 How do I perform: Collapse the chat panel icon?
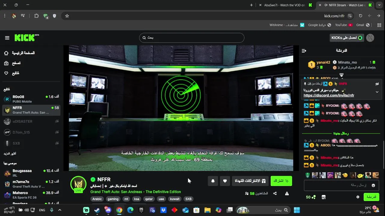pos(304,51)
